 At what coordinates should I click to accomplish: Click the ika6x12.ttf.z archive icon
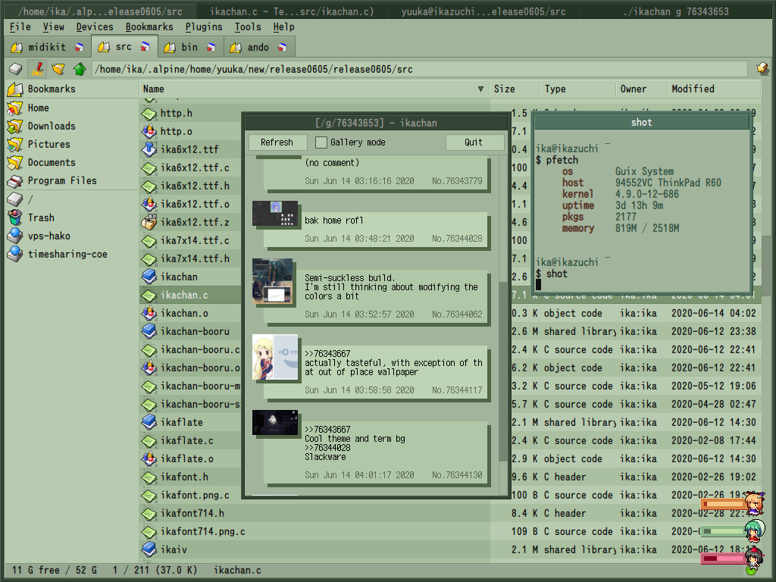point(149,222)
